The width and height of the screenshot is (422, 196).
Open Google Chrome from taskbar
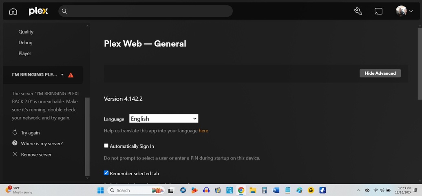click(x=241, y=190)
